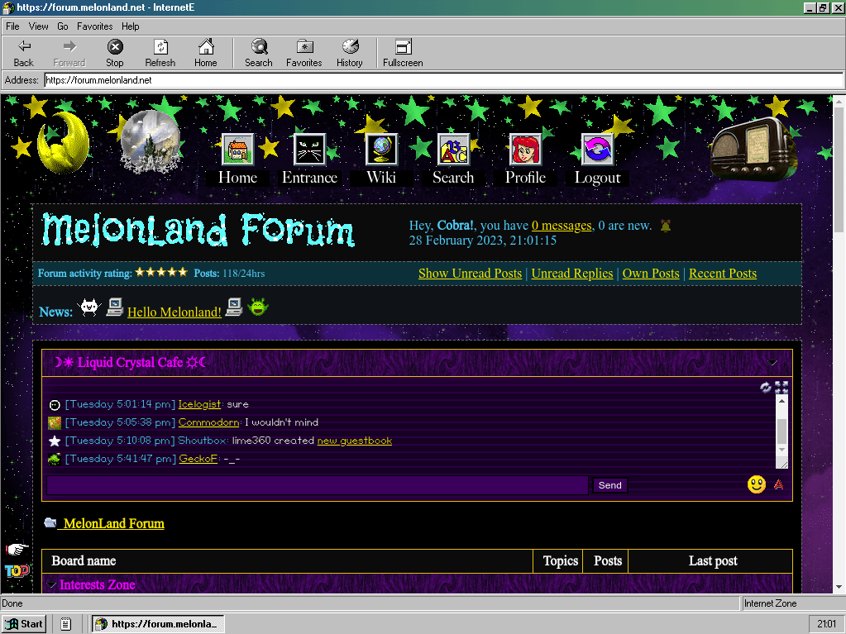Refresh the shoutbox with the arrows icon
Image resolution: width=846 pixels, height=634 pixels.
click(x=766, y=387)
